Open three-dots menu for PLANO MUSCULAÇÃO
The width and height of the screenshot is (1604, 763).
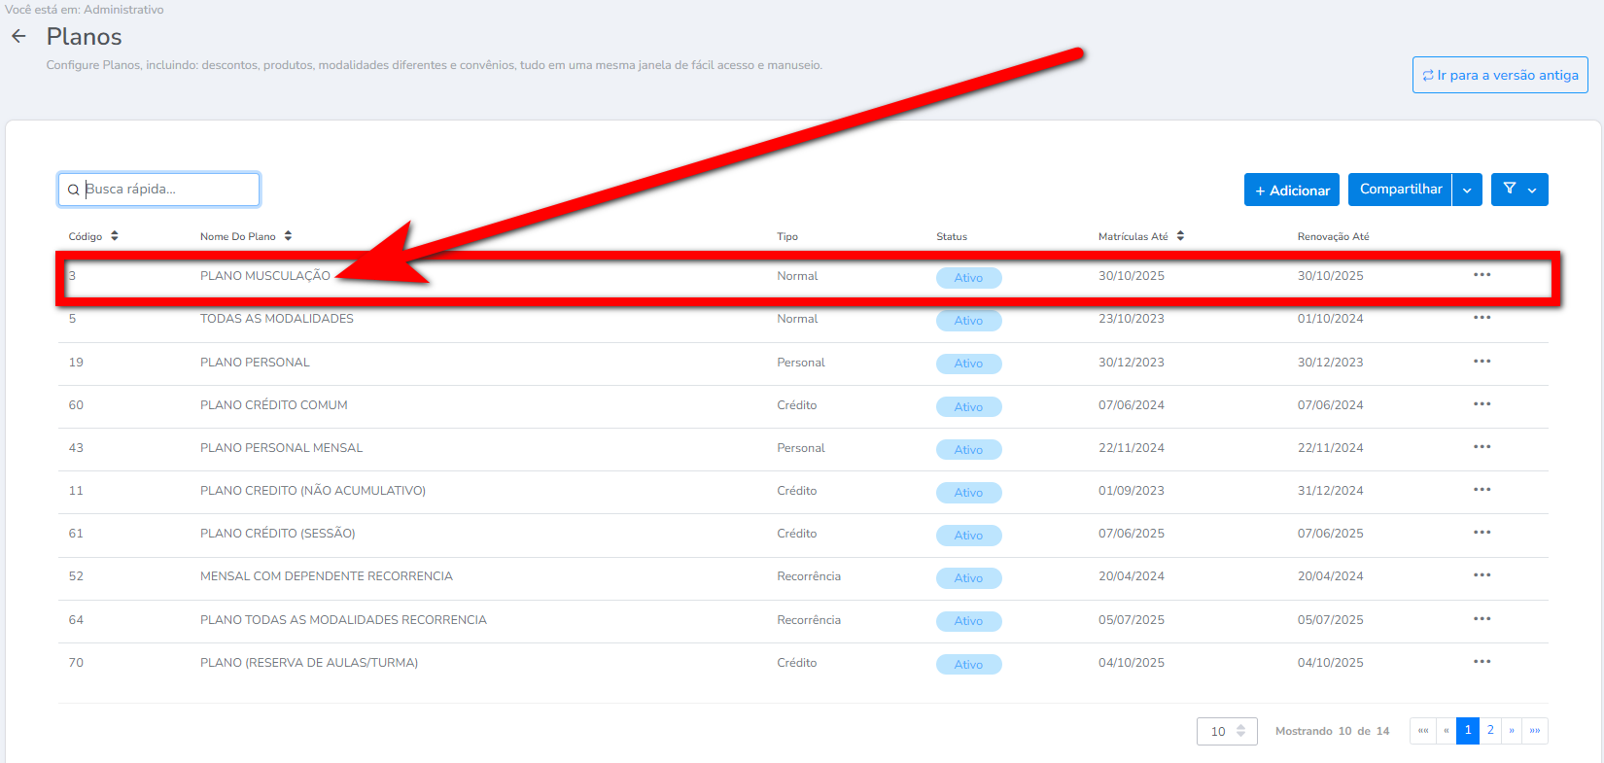tap(1482, 275)
